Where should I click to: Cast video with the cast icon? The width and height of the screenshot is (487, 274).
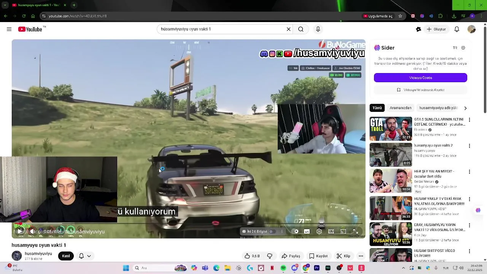(344, 231)
